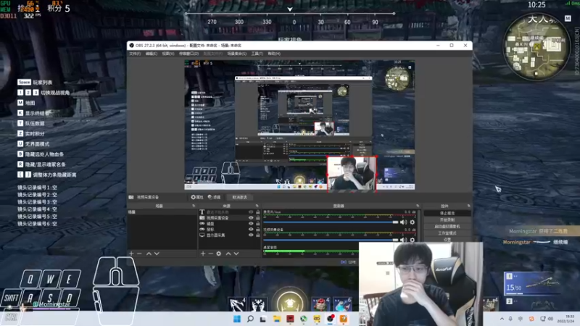
Task: Open Windows taskbar search
Action: click(x=250, y=319)
